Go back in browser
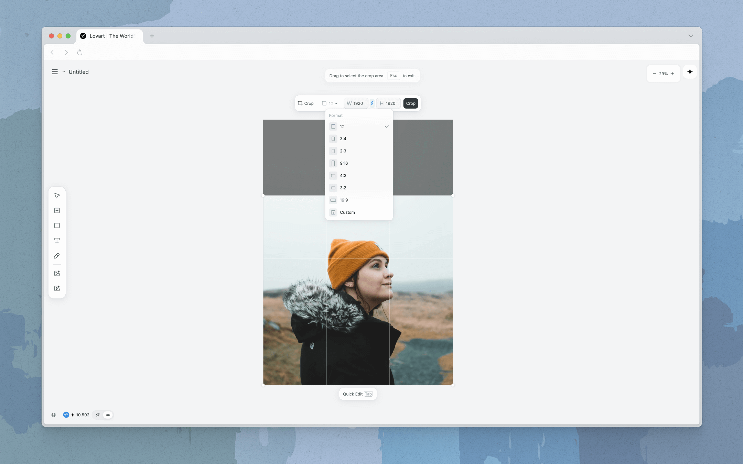This screenshot has width=743, height=464. click(x=52, y=52)
